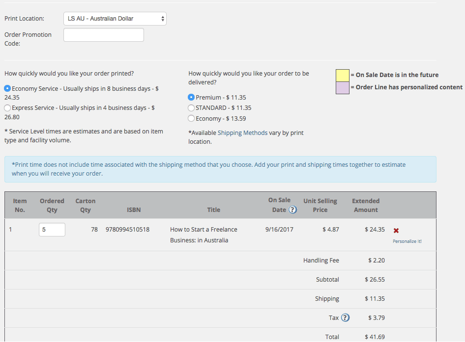Choose Economy delivery for $13.59
Image resolution: width=465 pixels, height=342 pixels.
[x=192, y=118]
